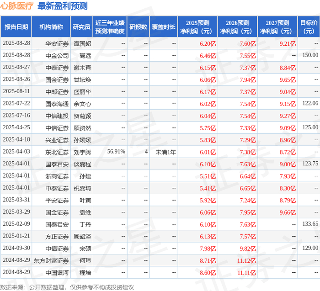Click analyst name 刘宇腾
The image size is (320, 291).
point(82,152)
